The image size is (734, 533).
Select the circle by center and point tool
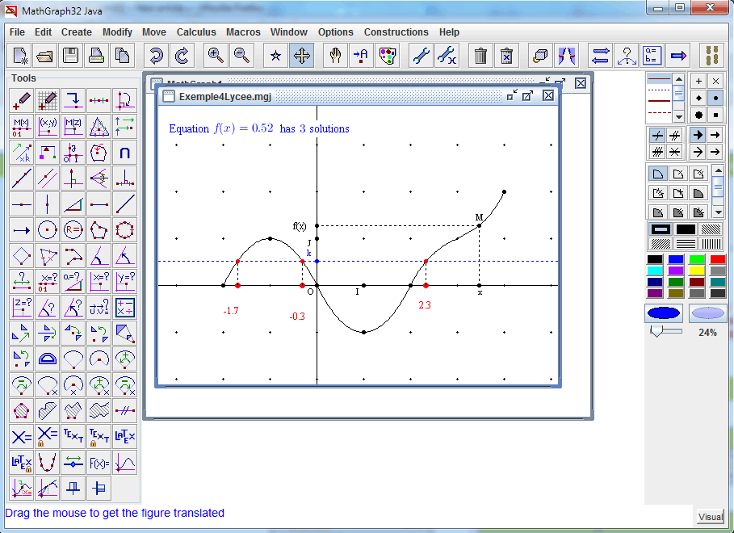(x=48, y=230)
